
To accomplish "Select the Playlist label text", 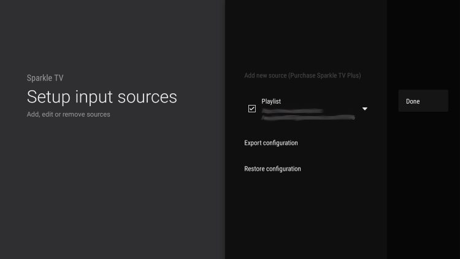I will pyautogui.click(x=271, y=101).
